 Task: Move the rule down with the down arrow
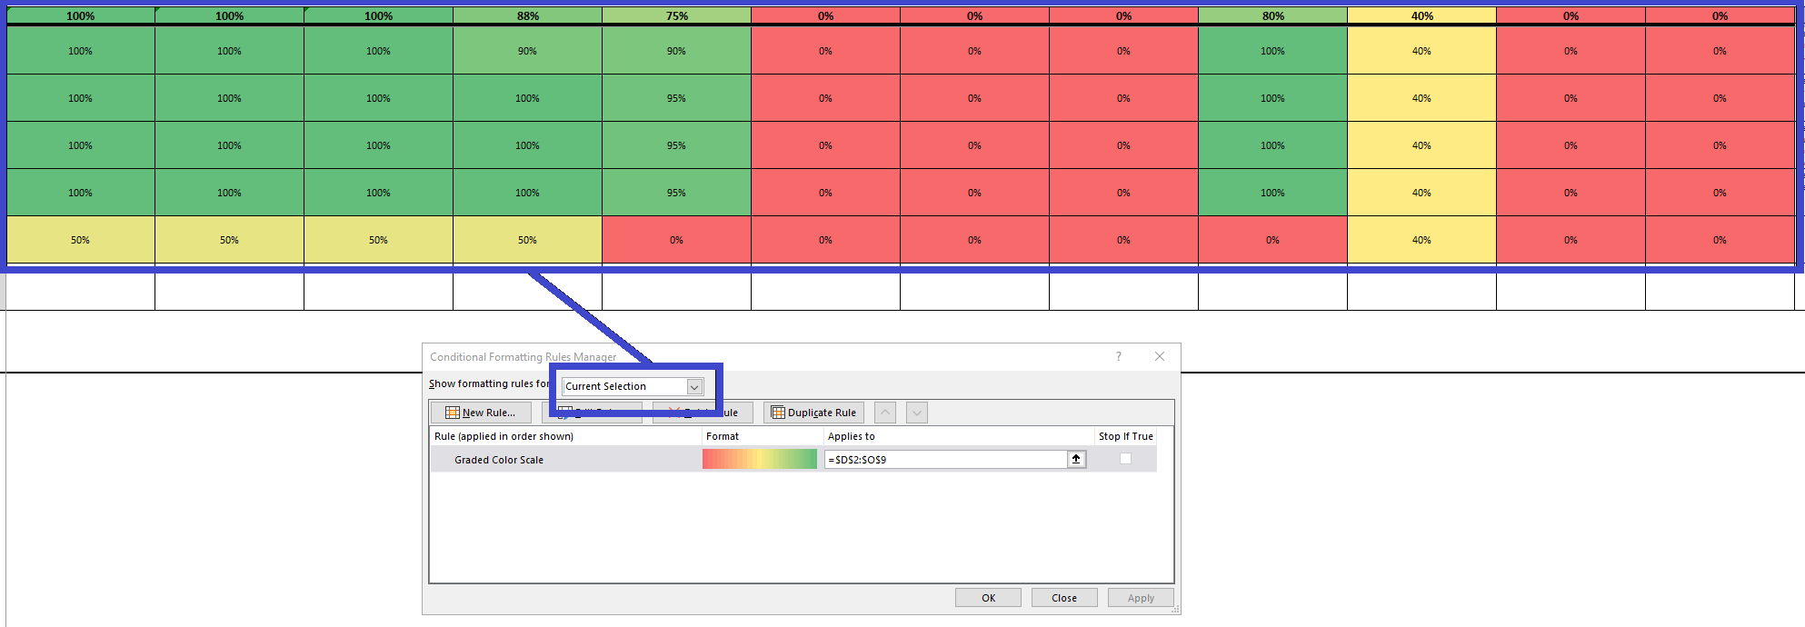point(917,413)
